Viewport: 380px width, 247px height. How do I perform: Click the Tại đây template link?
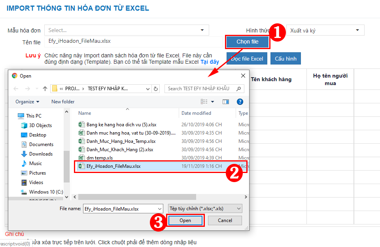point(210,62)
